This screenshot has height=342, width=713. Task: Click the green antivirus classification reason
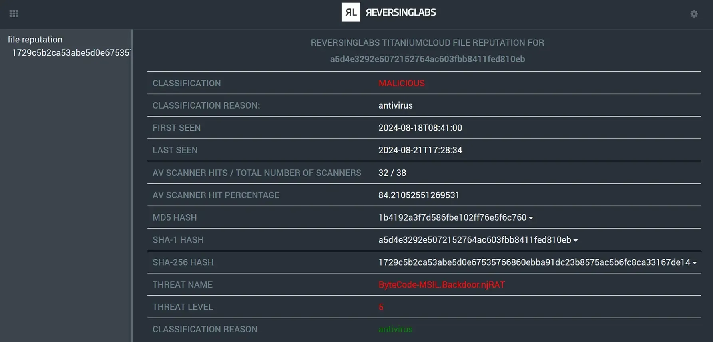pyautogui.click(x=395, y=329)
